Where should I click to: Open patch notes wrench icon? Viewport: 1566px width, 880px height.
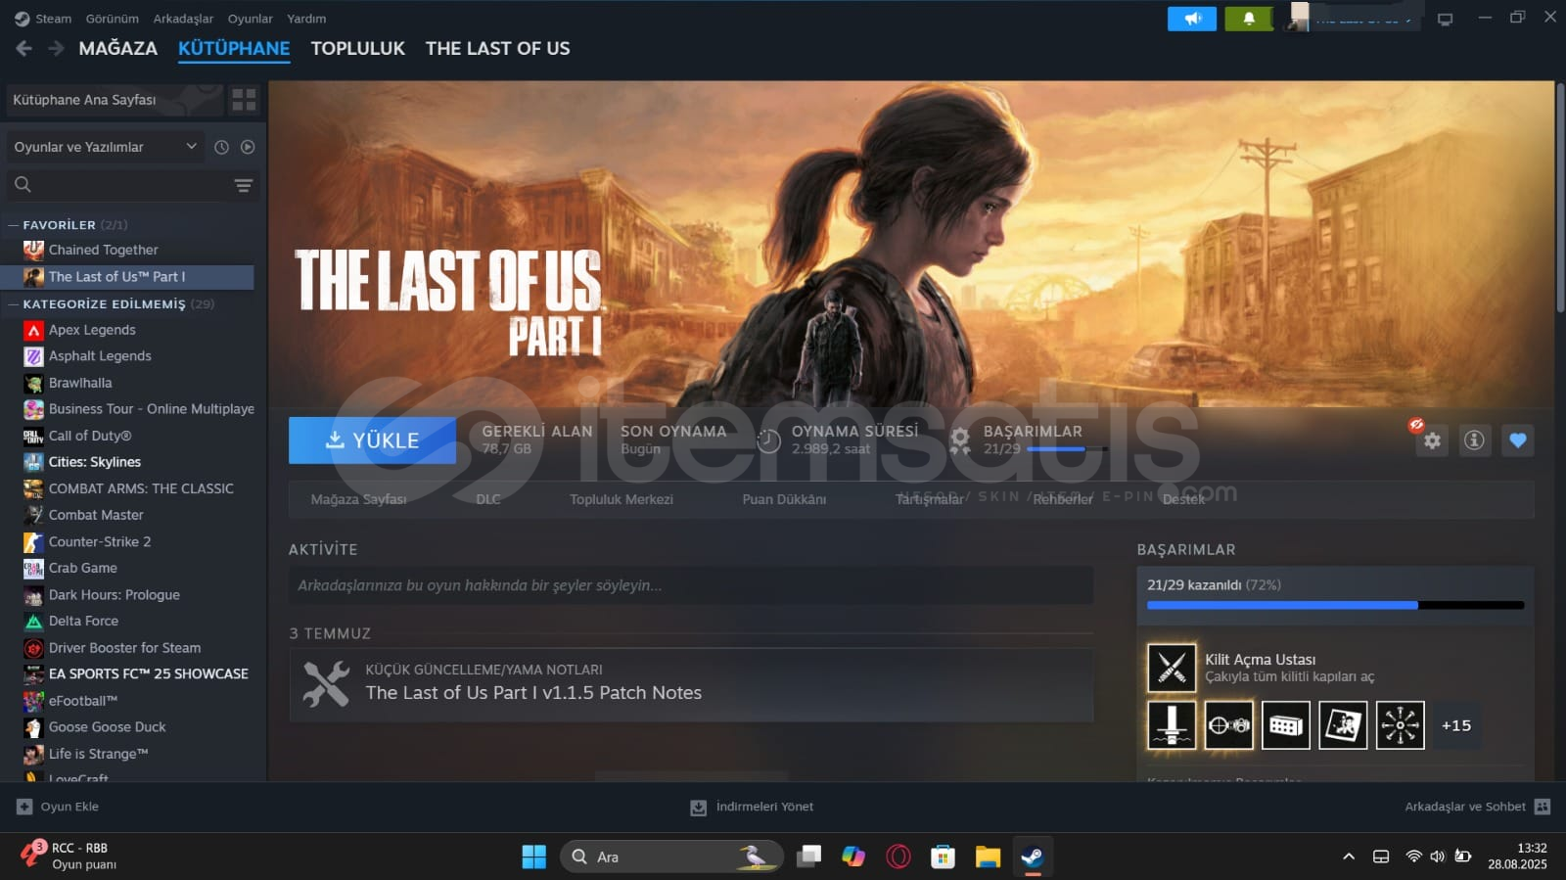326,684
